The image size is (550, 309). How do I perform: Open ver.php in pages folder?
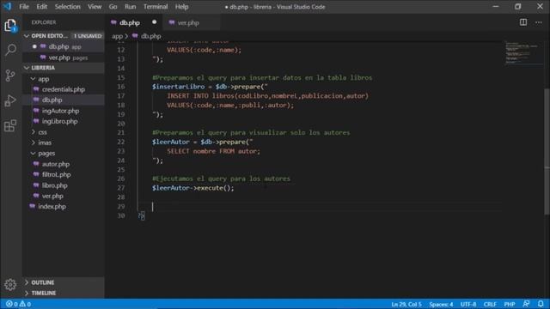pyautogui.click(x=64, y=196)
